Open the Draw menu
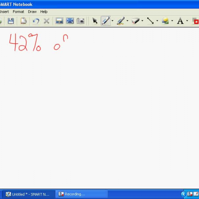199x199 pixels. click(32, 12)
